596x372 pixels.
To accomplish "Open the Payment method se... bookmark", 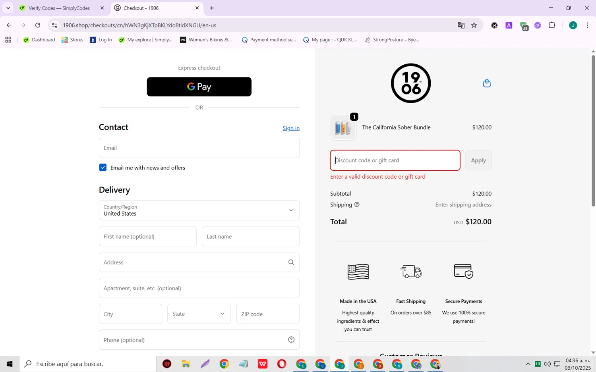I will click(x=269, y=40).
